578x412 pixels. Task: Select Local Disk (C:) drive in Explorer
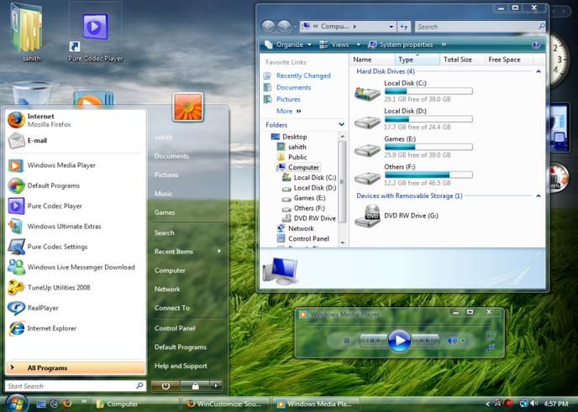click(x=412, y=91)
